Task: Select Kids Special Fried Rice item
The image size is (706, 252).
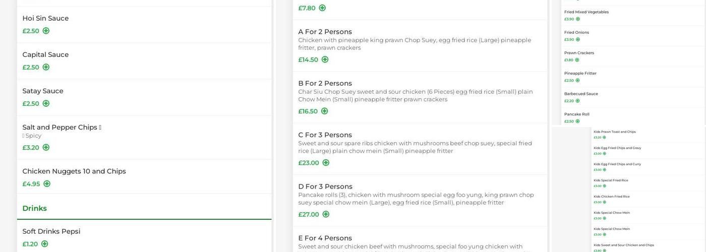Action: 611,180
